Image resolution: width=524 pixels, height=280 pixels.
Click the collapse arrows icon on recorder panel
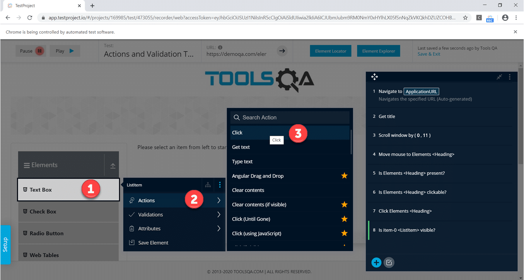pyautogui.click(x=499, y=77)
